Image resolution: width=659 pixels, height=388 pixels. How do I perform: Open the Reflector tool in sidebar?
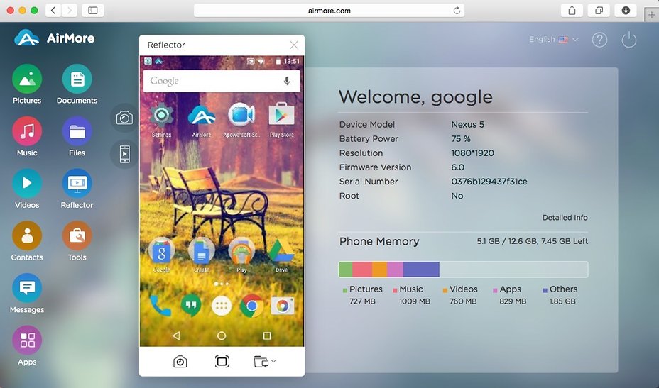(77, 189)
